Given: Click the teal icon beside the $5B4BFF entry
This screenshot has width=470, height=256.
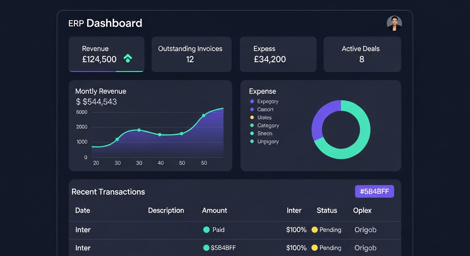Looking at the screenshot, I should (x=206, y=248).
